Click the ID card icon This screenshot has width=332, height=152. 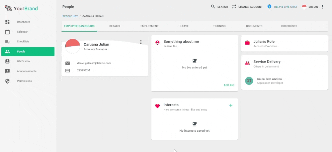(x=67, y=71)
